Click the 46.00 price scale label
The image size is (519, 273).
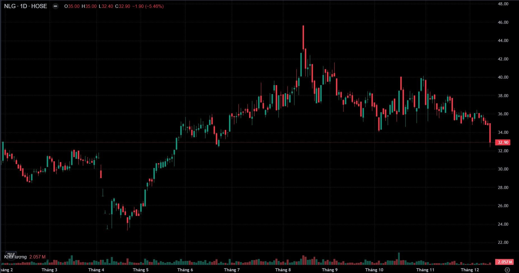[503, 22]
